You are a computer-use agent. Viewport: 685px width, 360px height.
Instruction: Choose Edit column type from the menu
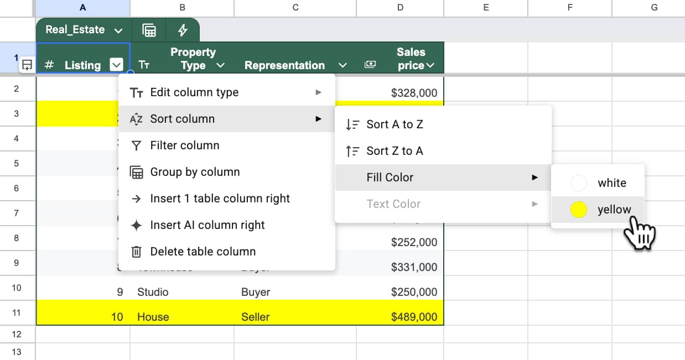pos(227,92)
